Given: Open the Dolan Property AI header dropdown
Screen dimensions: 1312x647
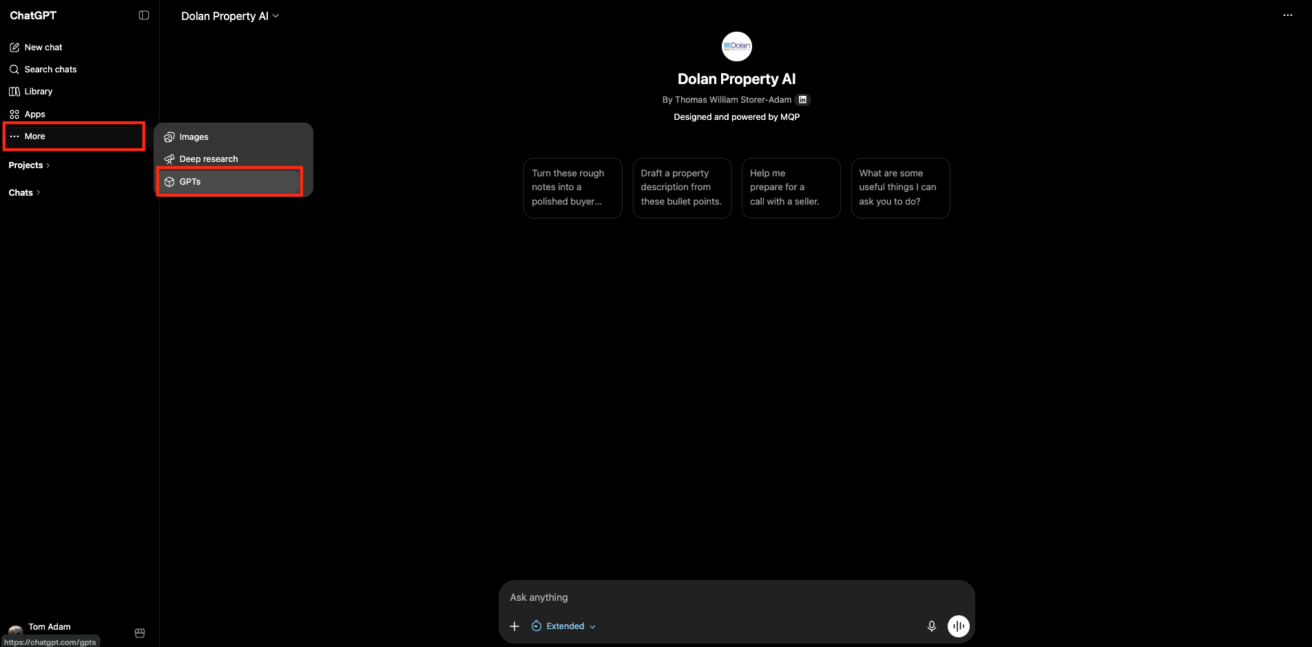Looking at the screenshot, I should 230,16.
